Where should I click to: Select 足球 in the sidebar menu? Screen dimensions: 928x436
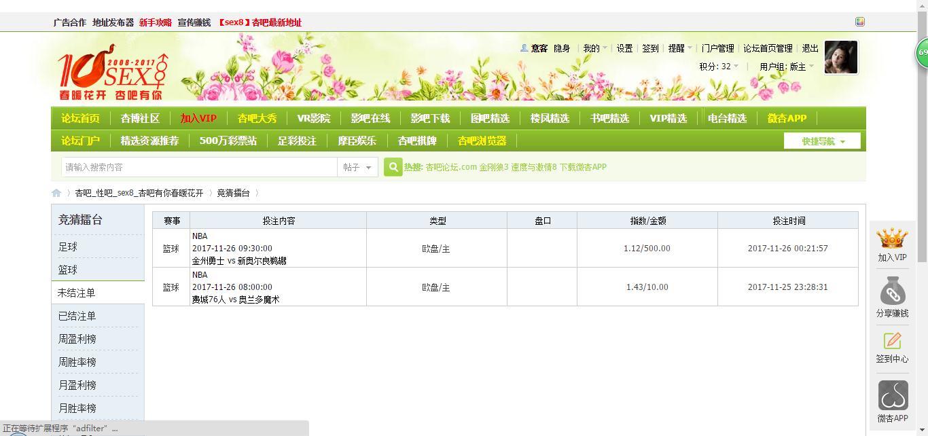[68, 247]
